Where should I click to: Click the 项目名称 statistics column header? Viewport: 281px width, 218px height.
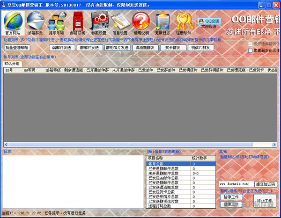click(x=169, y=158)
